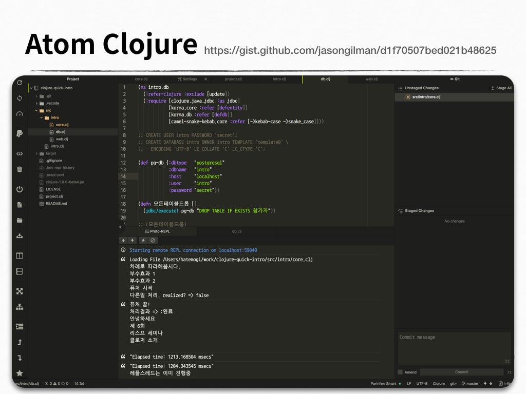Switch to the Settings tab
526x394 pixels.
187,79
